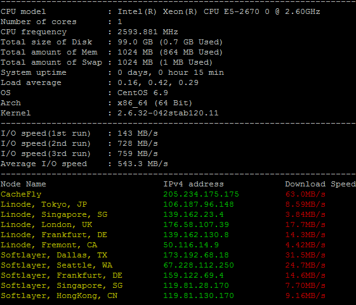Click the Softlayer, Dallas, TX entry
This screenshot has width=356, height=305.
[54, 256]
